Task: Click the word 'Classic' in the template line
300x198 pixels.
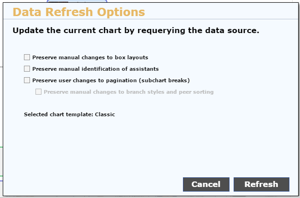Action: coord(105,114)
